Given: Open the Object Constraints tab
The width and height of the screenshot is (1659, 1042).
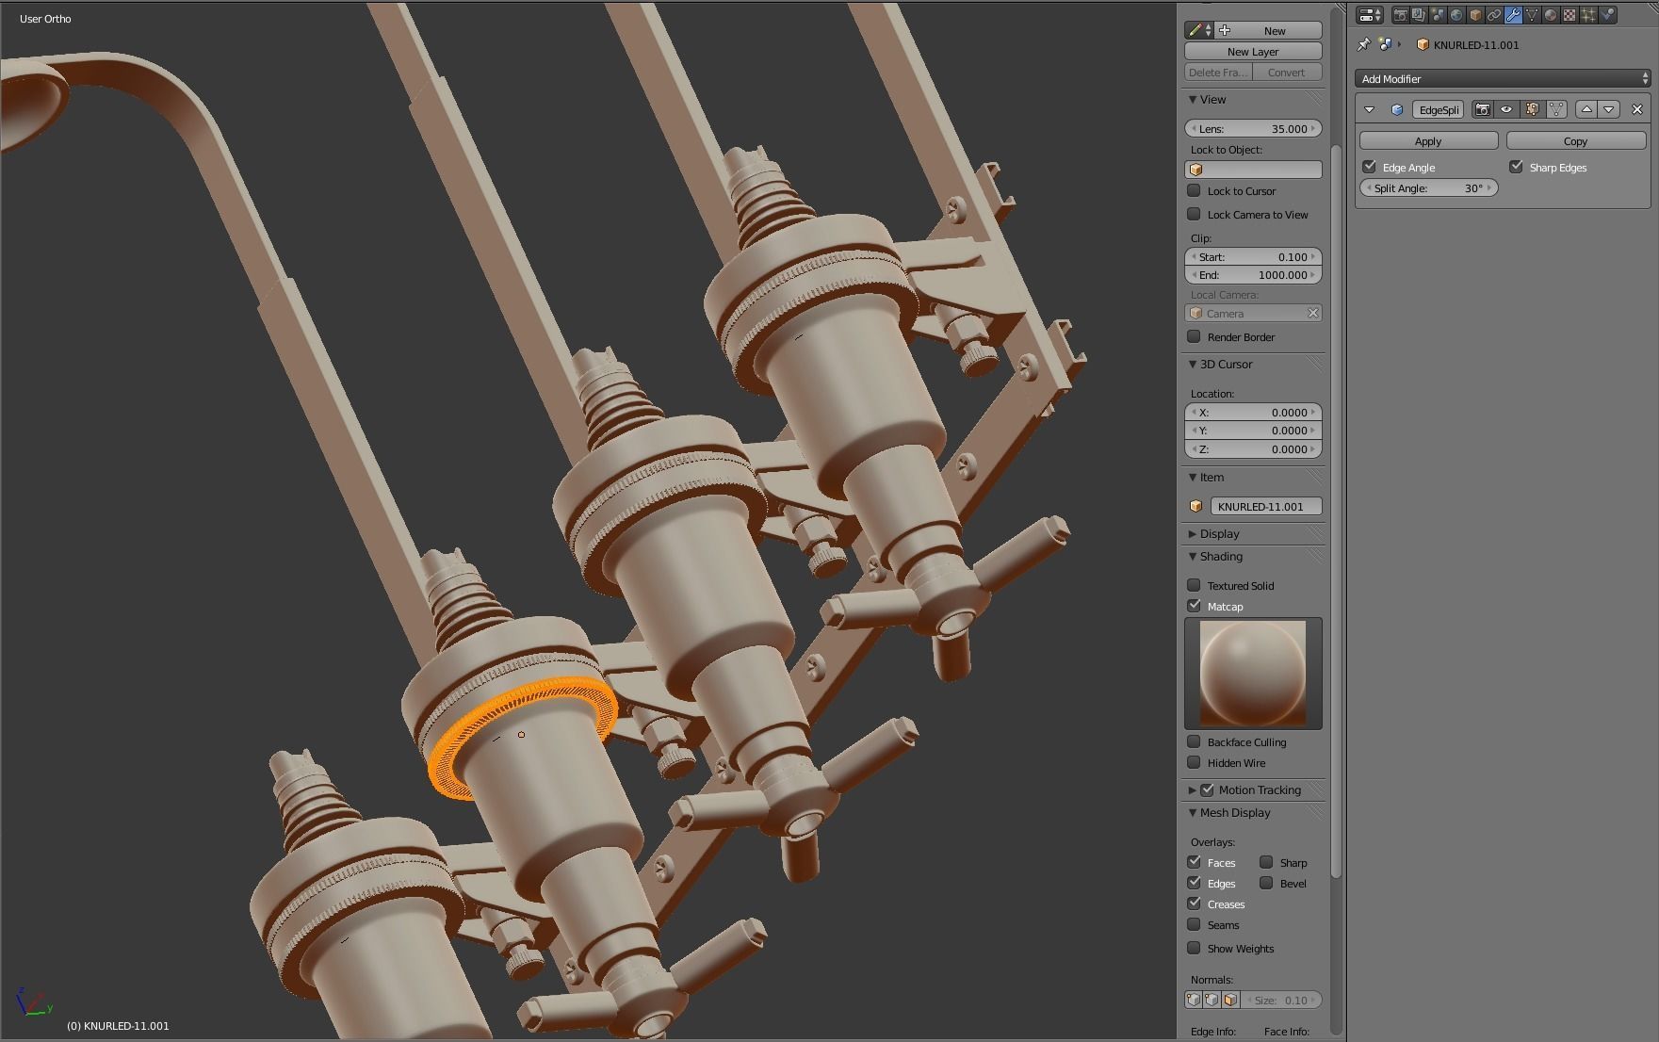Looking at the screenshot, I should click(x=1494, y=15).
